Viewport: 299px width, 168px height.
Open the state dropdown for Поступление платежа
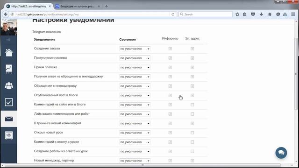[135, 58]
